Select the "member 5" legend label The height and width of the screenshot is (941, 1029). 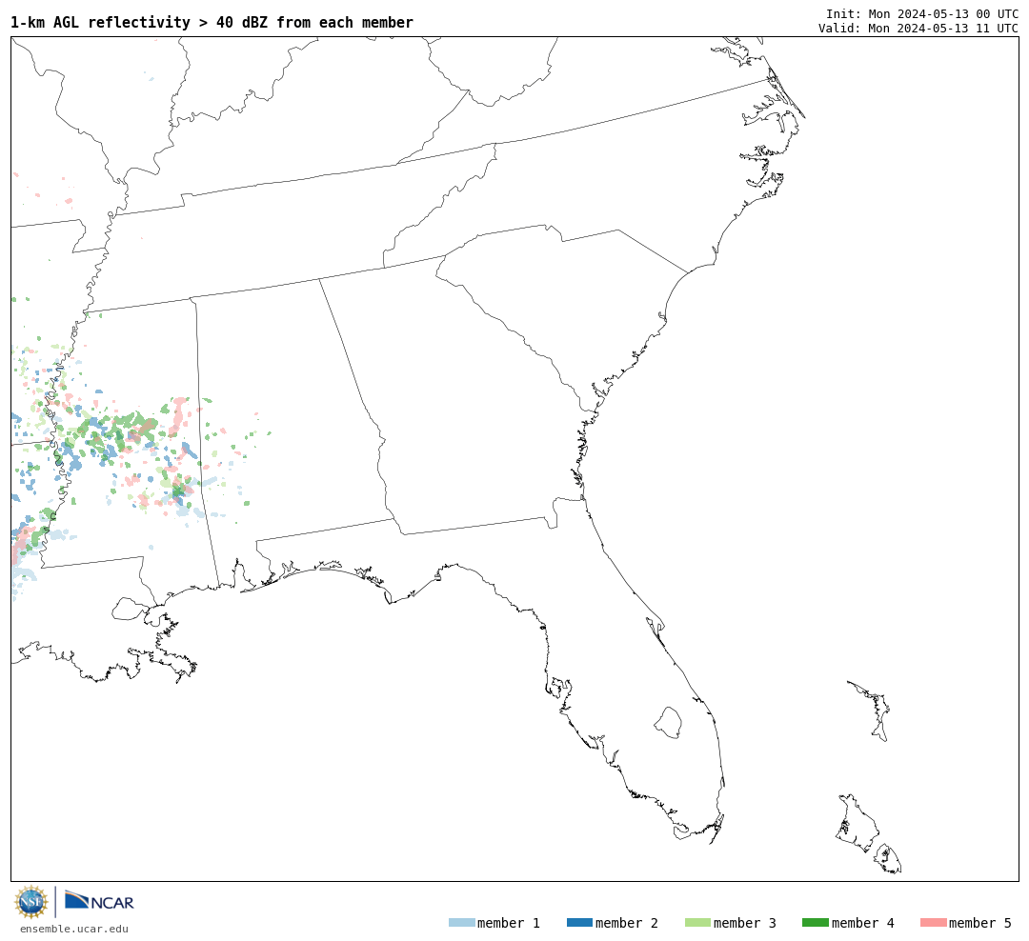coord(980,923)
